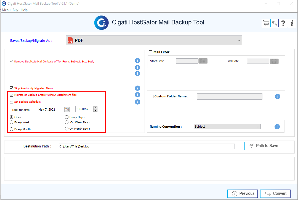The image size is (298, 200).
Task: Open the shopping cart purchase icon
Action: point(266,23)
